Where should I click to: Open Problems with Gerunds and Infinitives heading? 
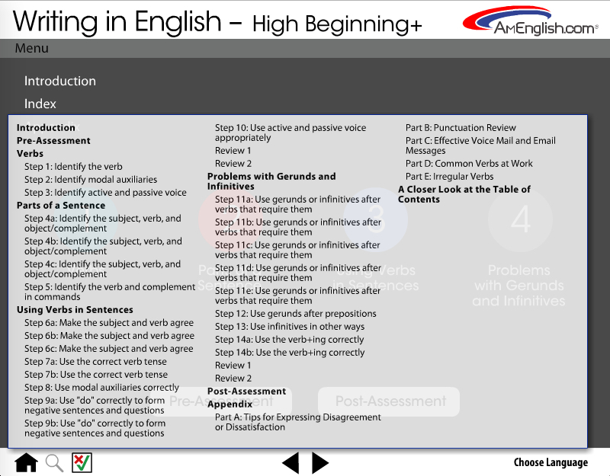271,181
